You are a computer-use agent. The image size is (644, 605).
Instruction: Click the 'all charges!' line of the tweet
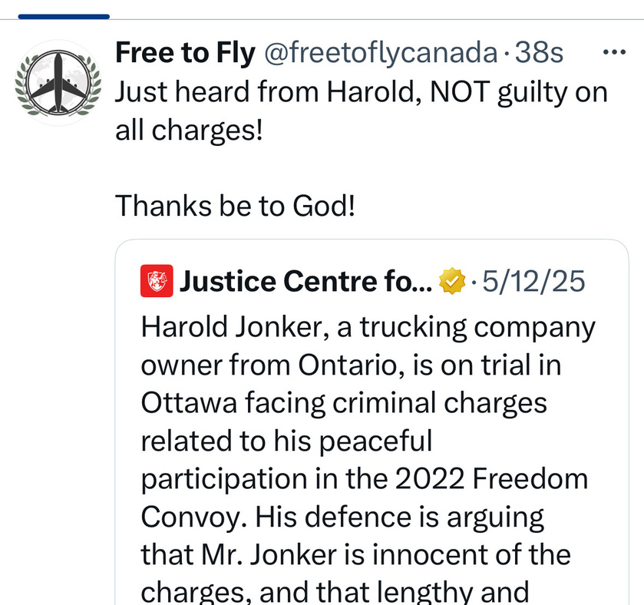189,131
